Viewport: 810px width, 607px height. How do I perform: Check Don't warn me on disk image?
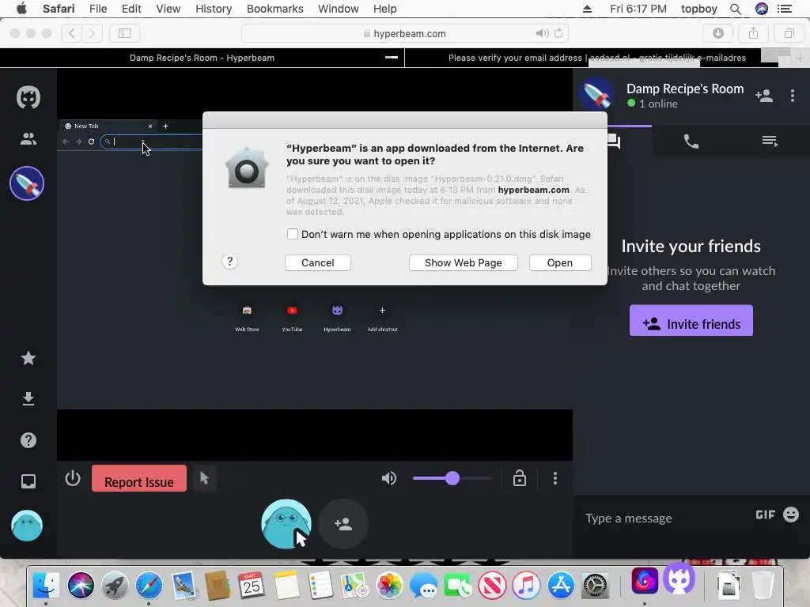tap(293, 234)
